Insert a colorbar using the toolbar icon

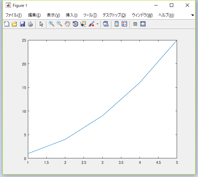coord(117,24)
